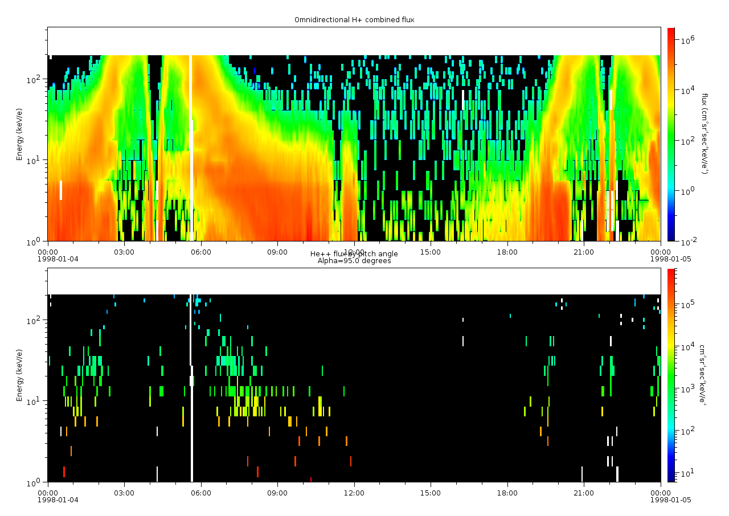Click the 09:00 tick under the top plot
Viewport: 729px width, 516px height.
[277, 252]
